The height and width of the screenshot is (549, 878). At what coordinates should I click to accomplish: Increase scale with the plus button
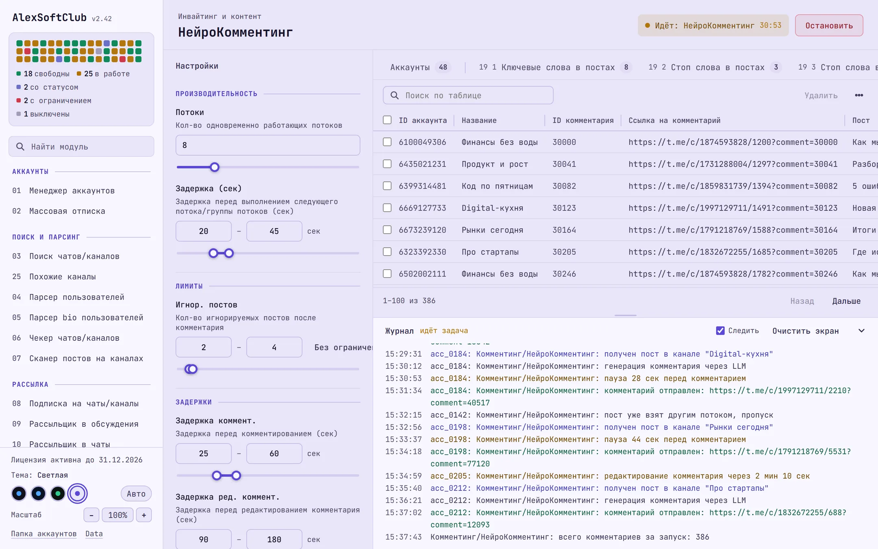[144, 515]
